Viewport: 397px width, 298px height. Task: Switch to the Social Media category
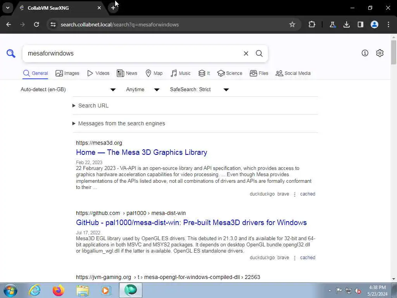pyautogui.click(x=293, y=73)
